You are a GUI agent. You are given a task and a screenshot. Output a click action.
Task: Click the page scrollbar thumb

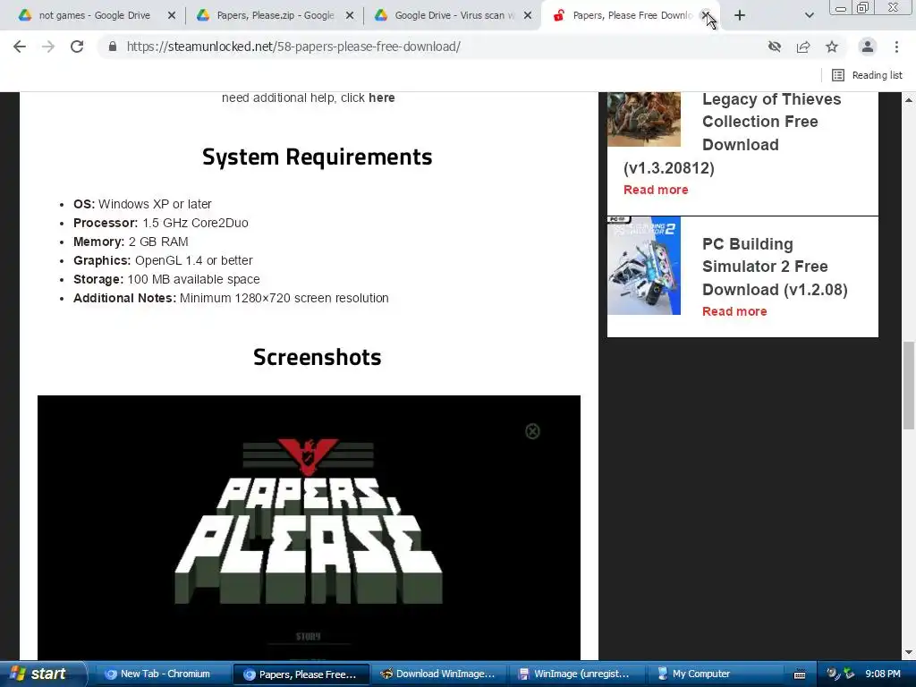click(x=909, y=386)
